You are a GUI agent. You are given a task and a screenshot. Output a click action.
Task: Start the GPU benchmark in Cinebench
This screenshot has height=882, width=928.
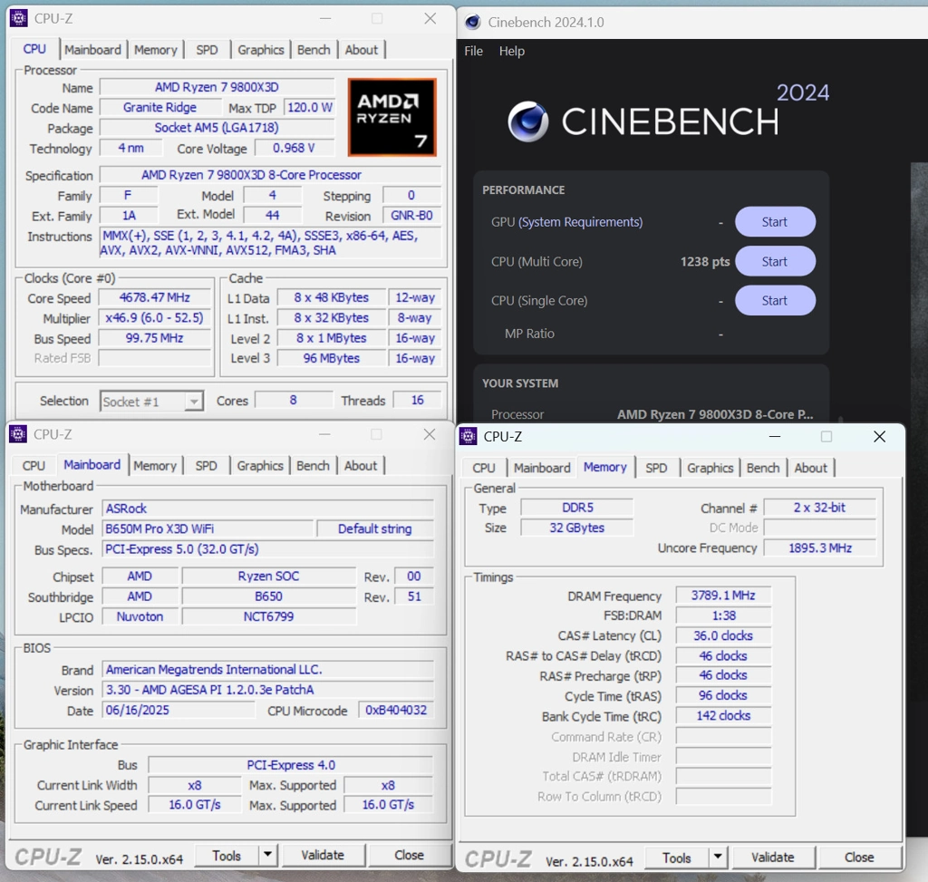[776, 222]
